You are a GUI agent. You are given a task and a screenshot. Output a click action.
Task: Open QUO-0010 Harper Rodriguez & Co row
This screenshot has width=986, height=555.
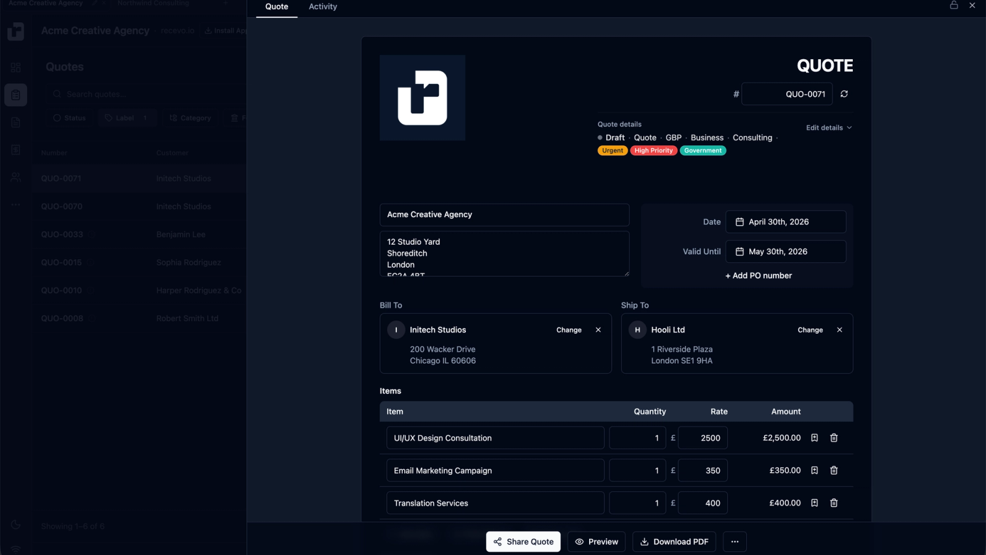pos(140,290)
